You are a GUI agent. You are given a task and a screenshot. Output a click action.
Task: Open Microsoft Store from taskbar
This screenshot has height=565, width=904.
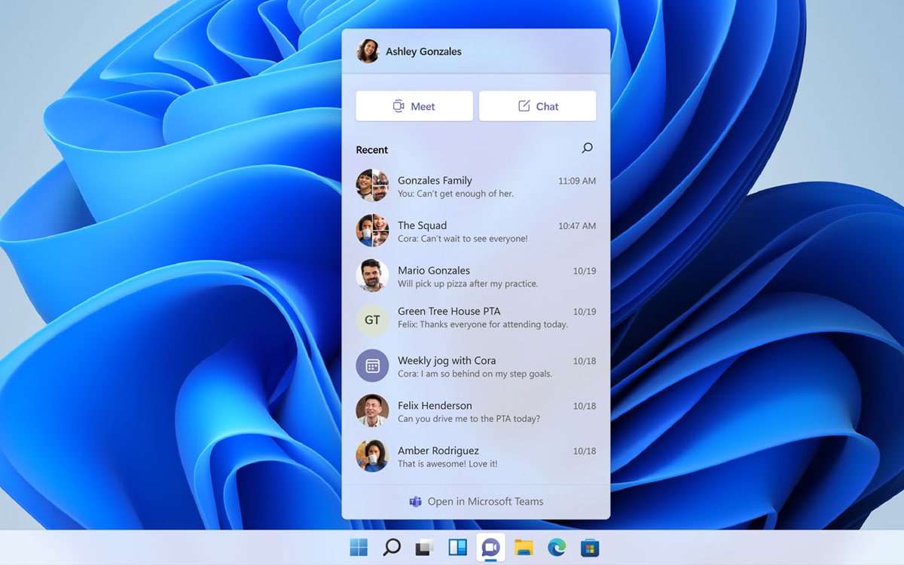coord(590,547)
